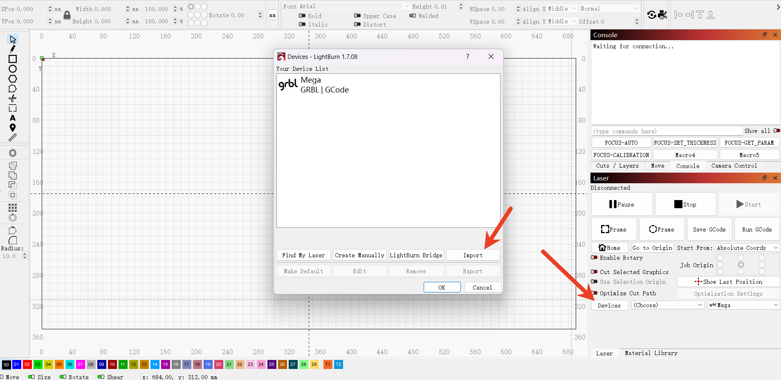
Task: Switch to the Move tab
Action: click(658, 166)
